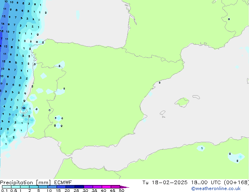Click the 'Tu 18-02-2025' date text
Screen dimensions: 249x192
pyautogui.click(x=165, y=183)
